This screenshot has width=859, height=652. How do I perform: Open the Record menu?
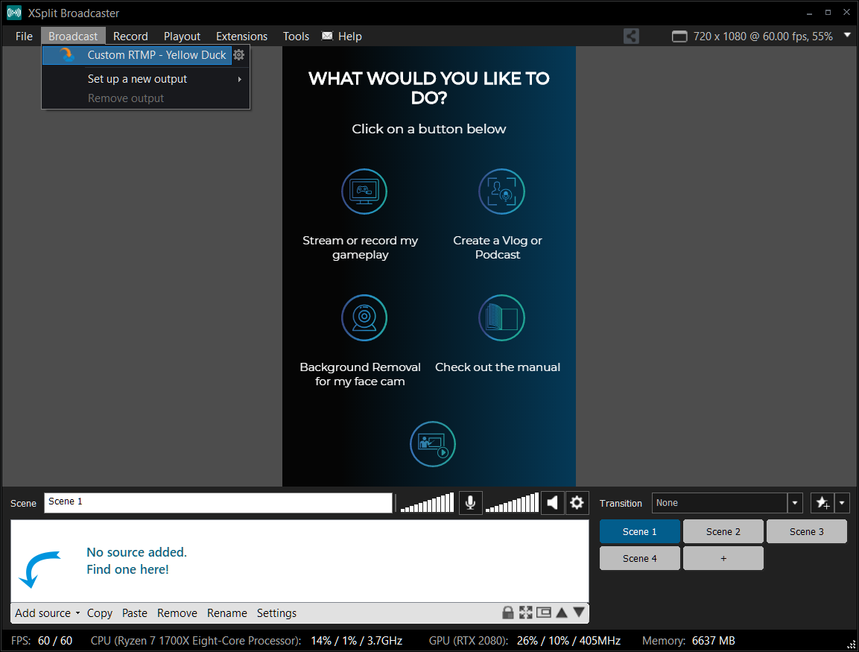(x=130, y=37)
